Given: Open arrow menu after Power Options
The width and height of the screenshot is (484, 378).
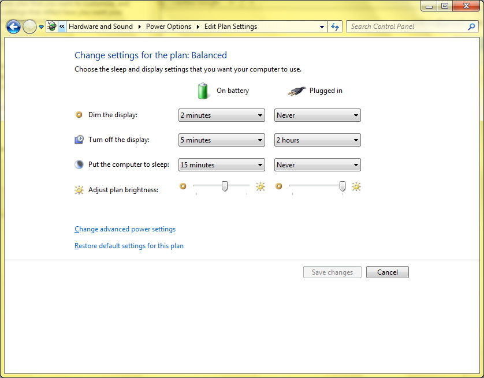Looking at the screenshot, I should [198, 27].
